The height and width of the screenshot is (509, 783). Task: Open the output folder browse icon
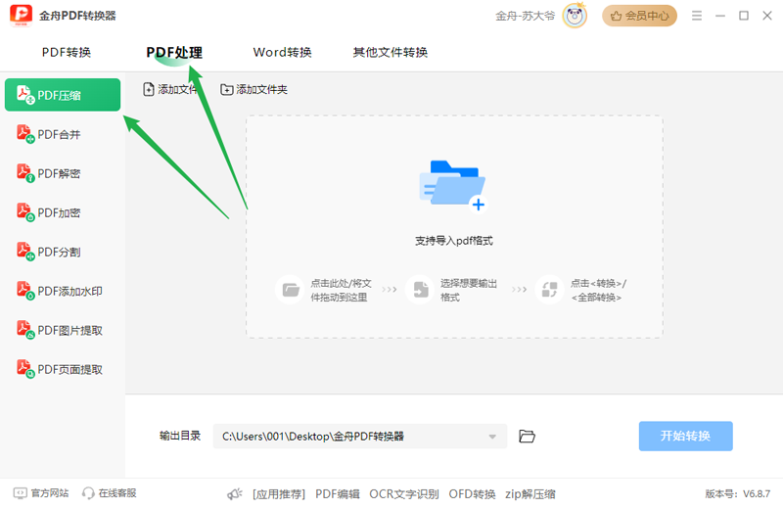pos(527,436)
